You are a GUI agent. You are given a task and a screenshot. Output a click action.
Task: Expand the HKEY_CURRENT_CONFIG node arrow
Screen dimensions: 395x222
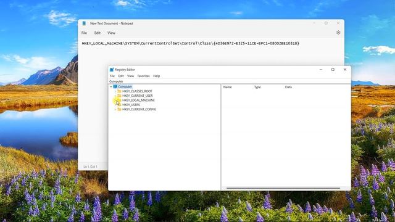click(x=115, y=110)
